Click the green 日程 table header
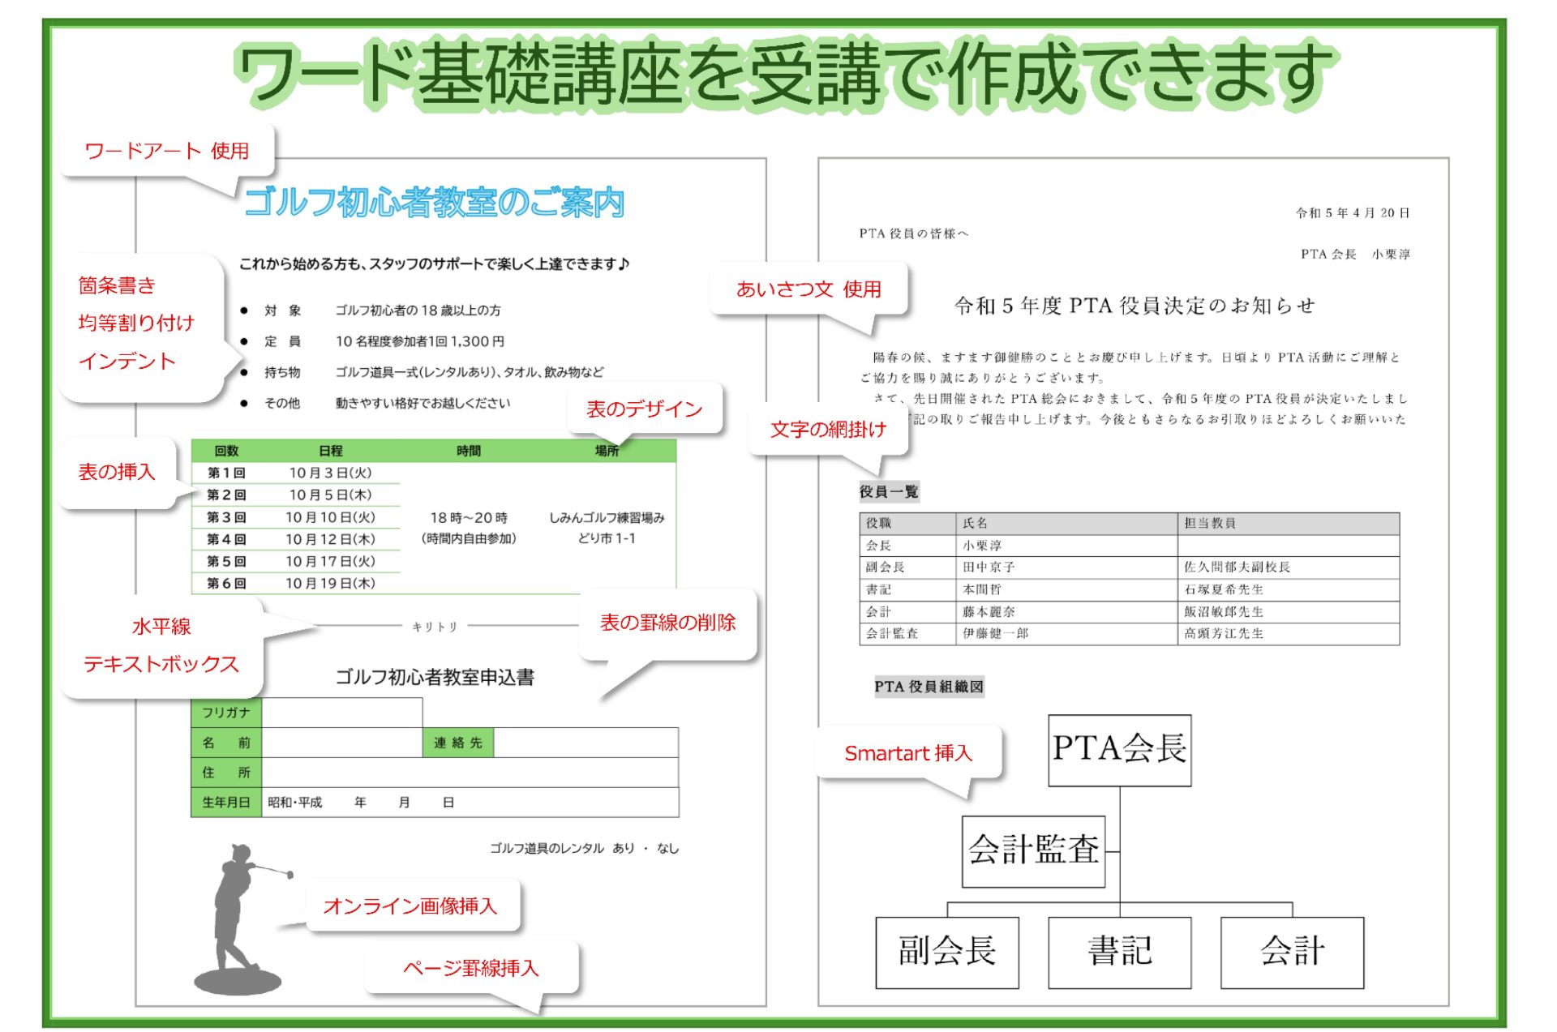Screen dimensions: 1557x1032 click(330, 451)
